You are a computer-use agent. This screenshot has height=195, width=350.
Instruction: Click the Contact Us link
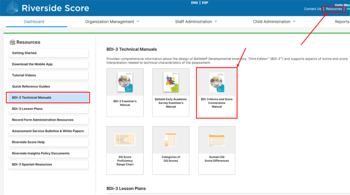(312, 9)
